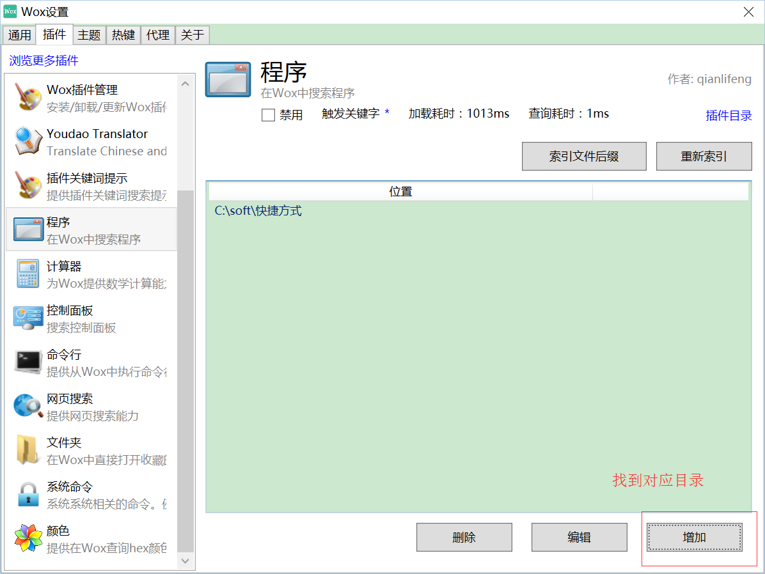The width and height of the screenshot is (765, 574).
Task: Click the 增加 button
Action: point(694,538)
